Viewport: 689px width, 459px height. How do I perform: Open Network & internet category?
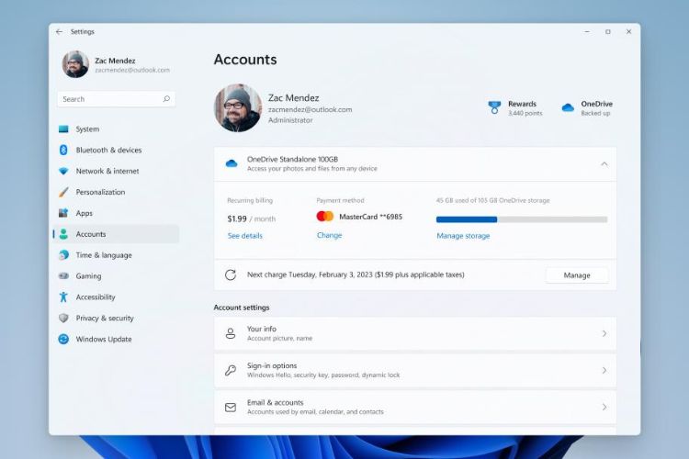(116, 171)
